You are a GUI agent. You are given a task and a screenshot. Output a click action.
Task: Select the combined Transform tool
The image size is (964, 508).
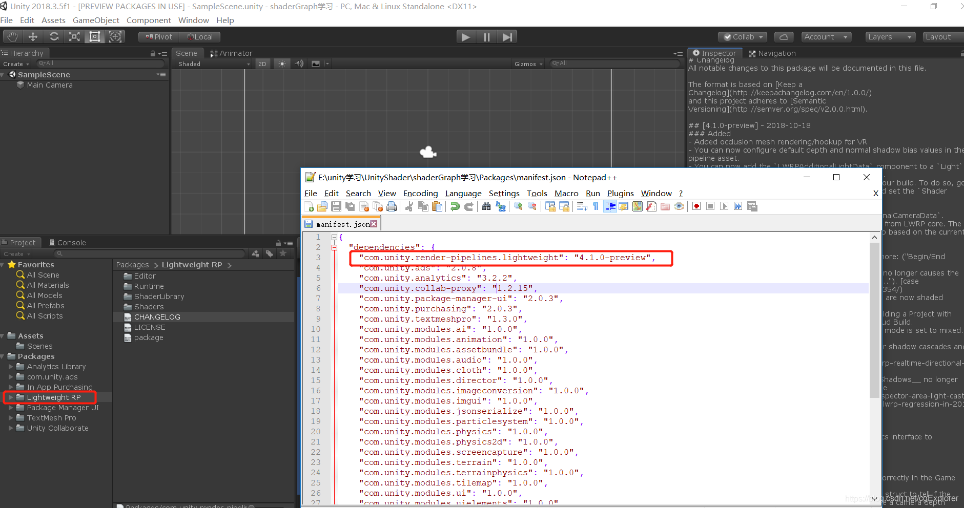tap(115, 37)
